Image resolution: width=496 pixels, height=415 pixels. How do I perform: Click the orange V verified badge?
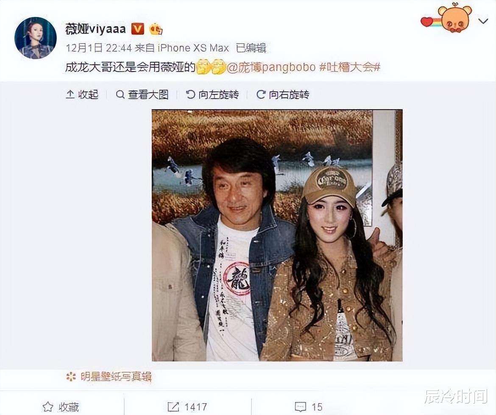(x=137, y=29)
